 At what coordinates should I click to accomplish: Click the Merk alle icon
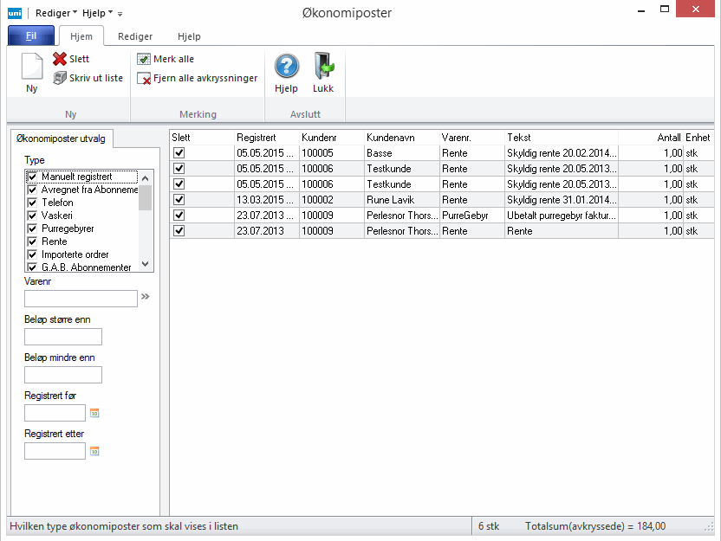(144, 60)
